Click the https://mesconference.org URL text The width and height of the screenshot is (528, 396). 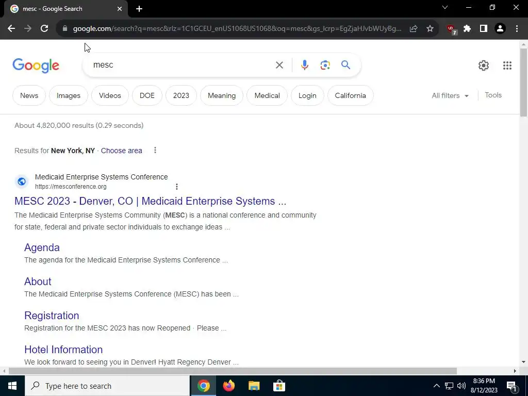pos(71,187)
